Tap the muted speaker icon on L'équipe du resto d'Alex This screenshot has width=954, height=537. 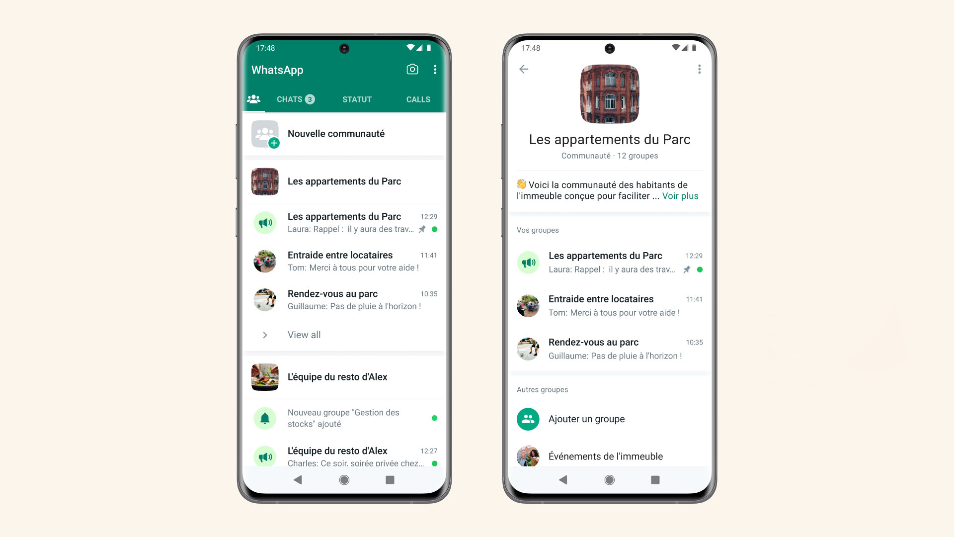(x=265, y=456)
